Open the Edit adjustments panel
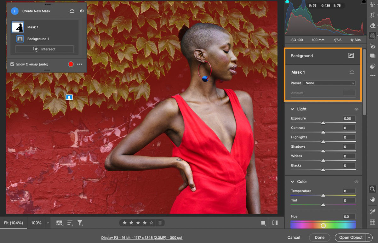This screenshot has height=244, width=378. tap(373, 4)
